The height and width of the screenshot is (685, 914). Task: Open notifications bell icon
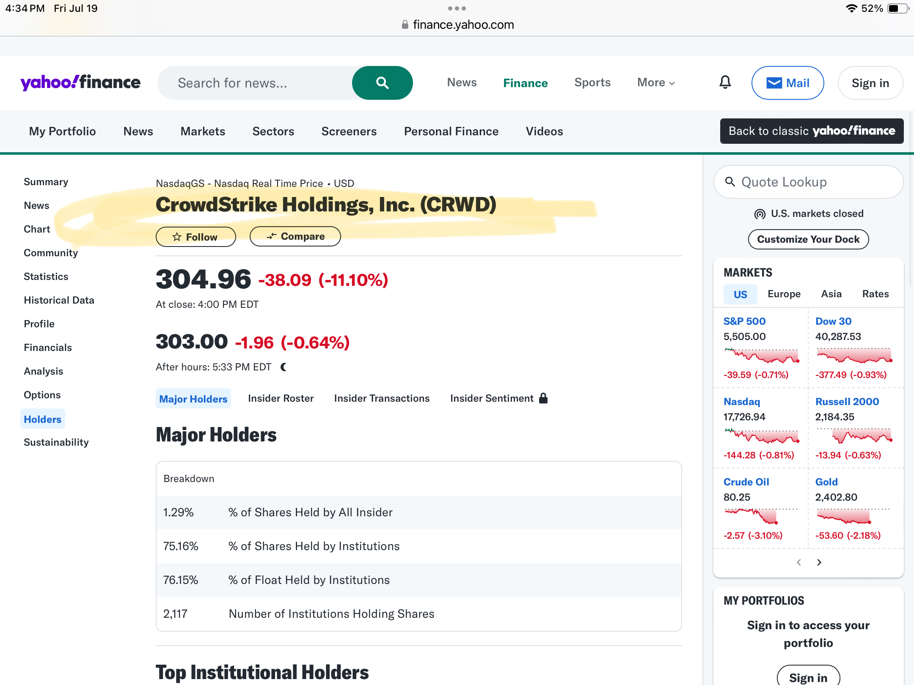click(725, 82)
